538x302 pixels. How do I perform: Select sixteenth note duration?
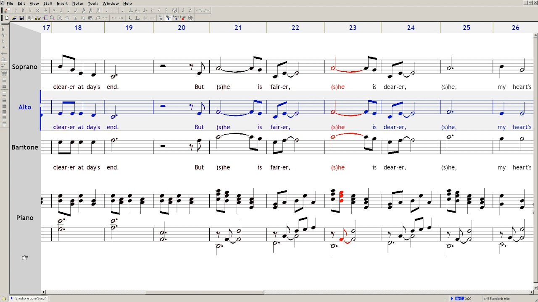point(83,10)
